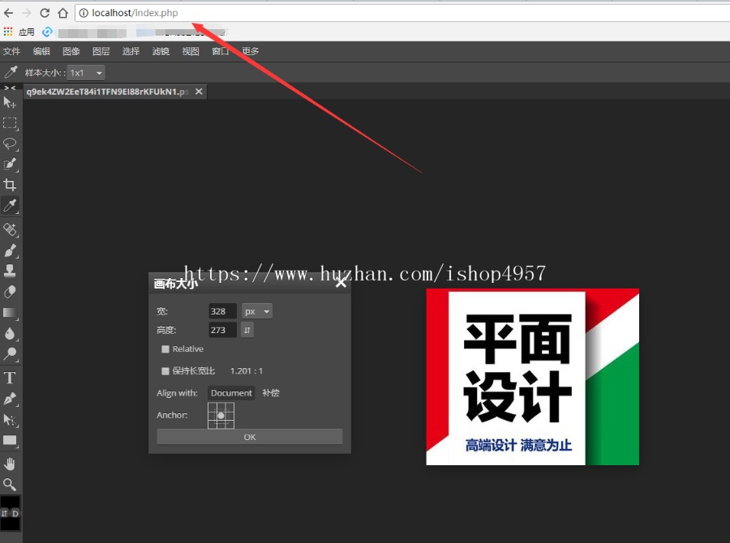Click the 宽 width input field

coord(221,310)
